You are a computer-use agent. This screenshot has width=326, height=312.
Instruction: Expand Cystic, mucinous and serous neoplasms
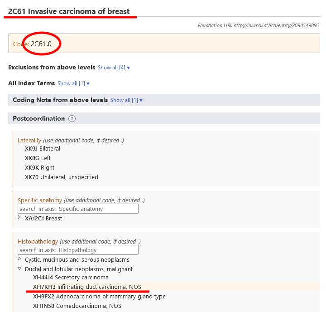[19, 259]
